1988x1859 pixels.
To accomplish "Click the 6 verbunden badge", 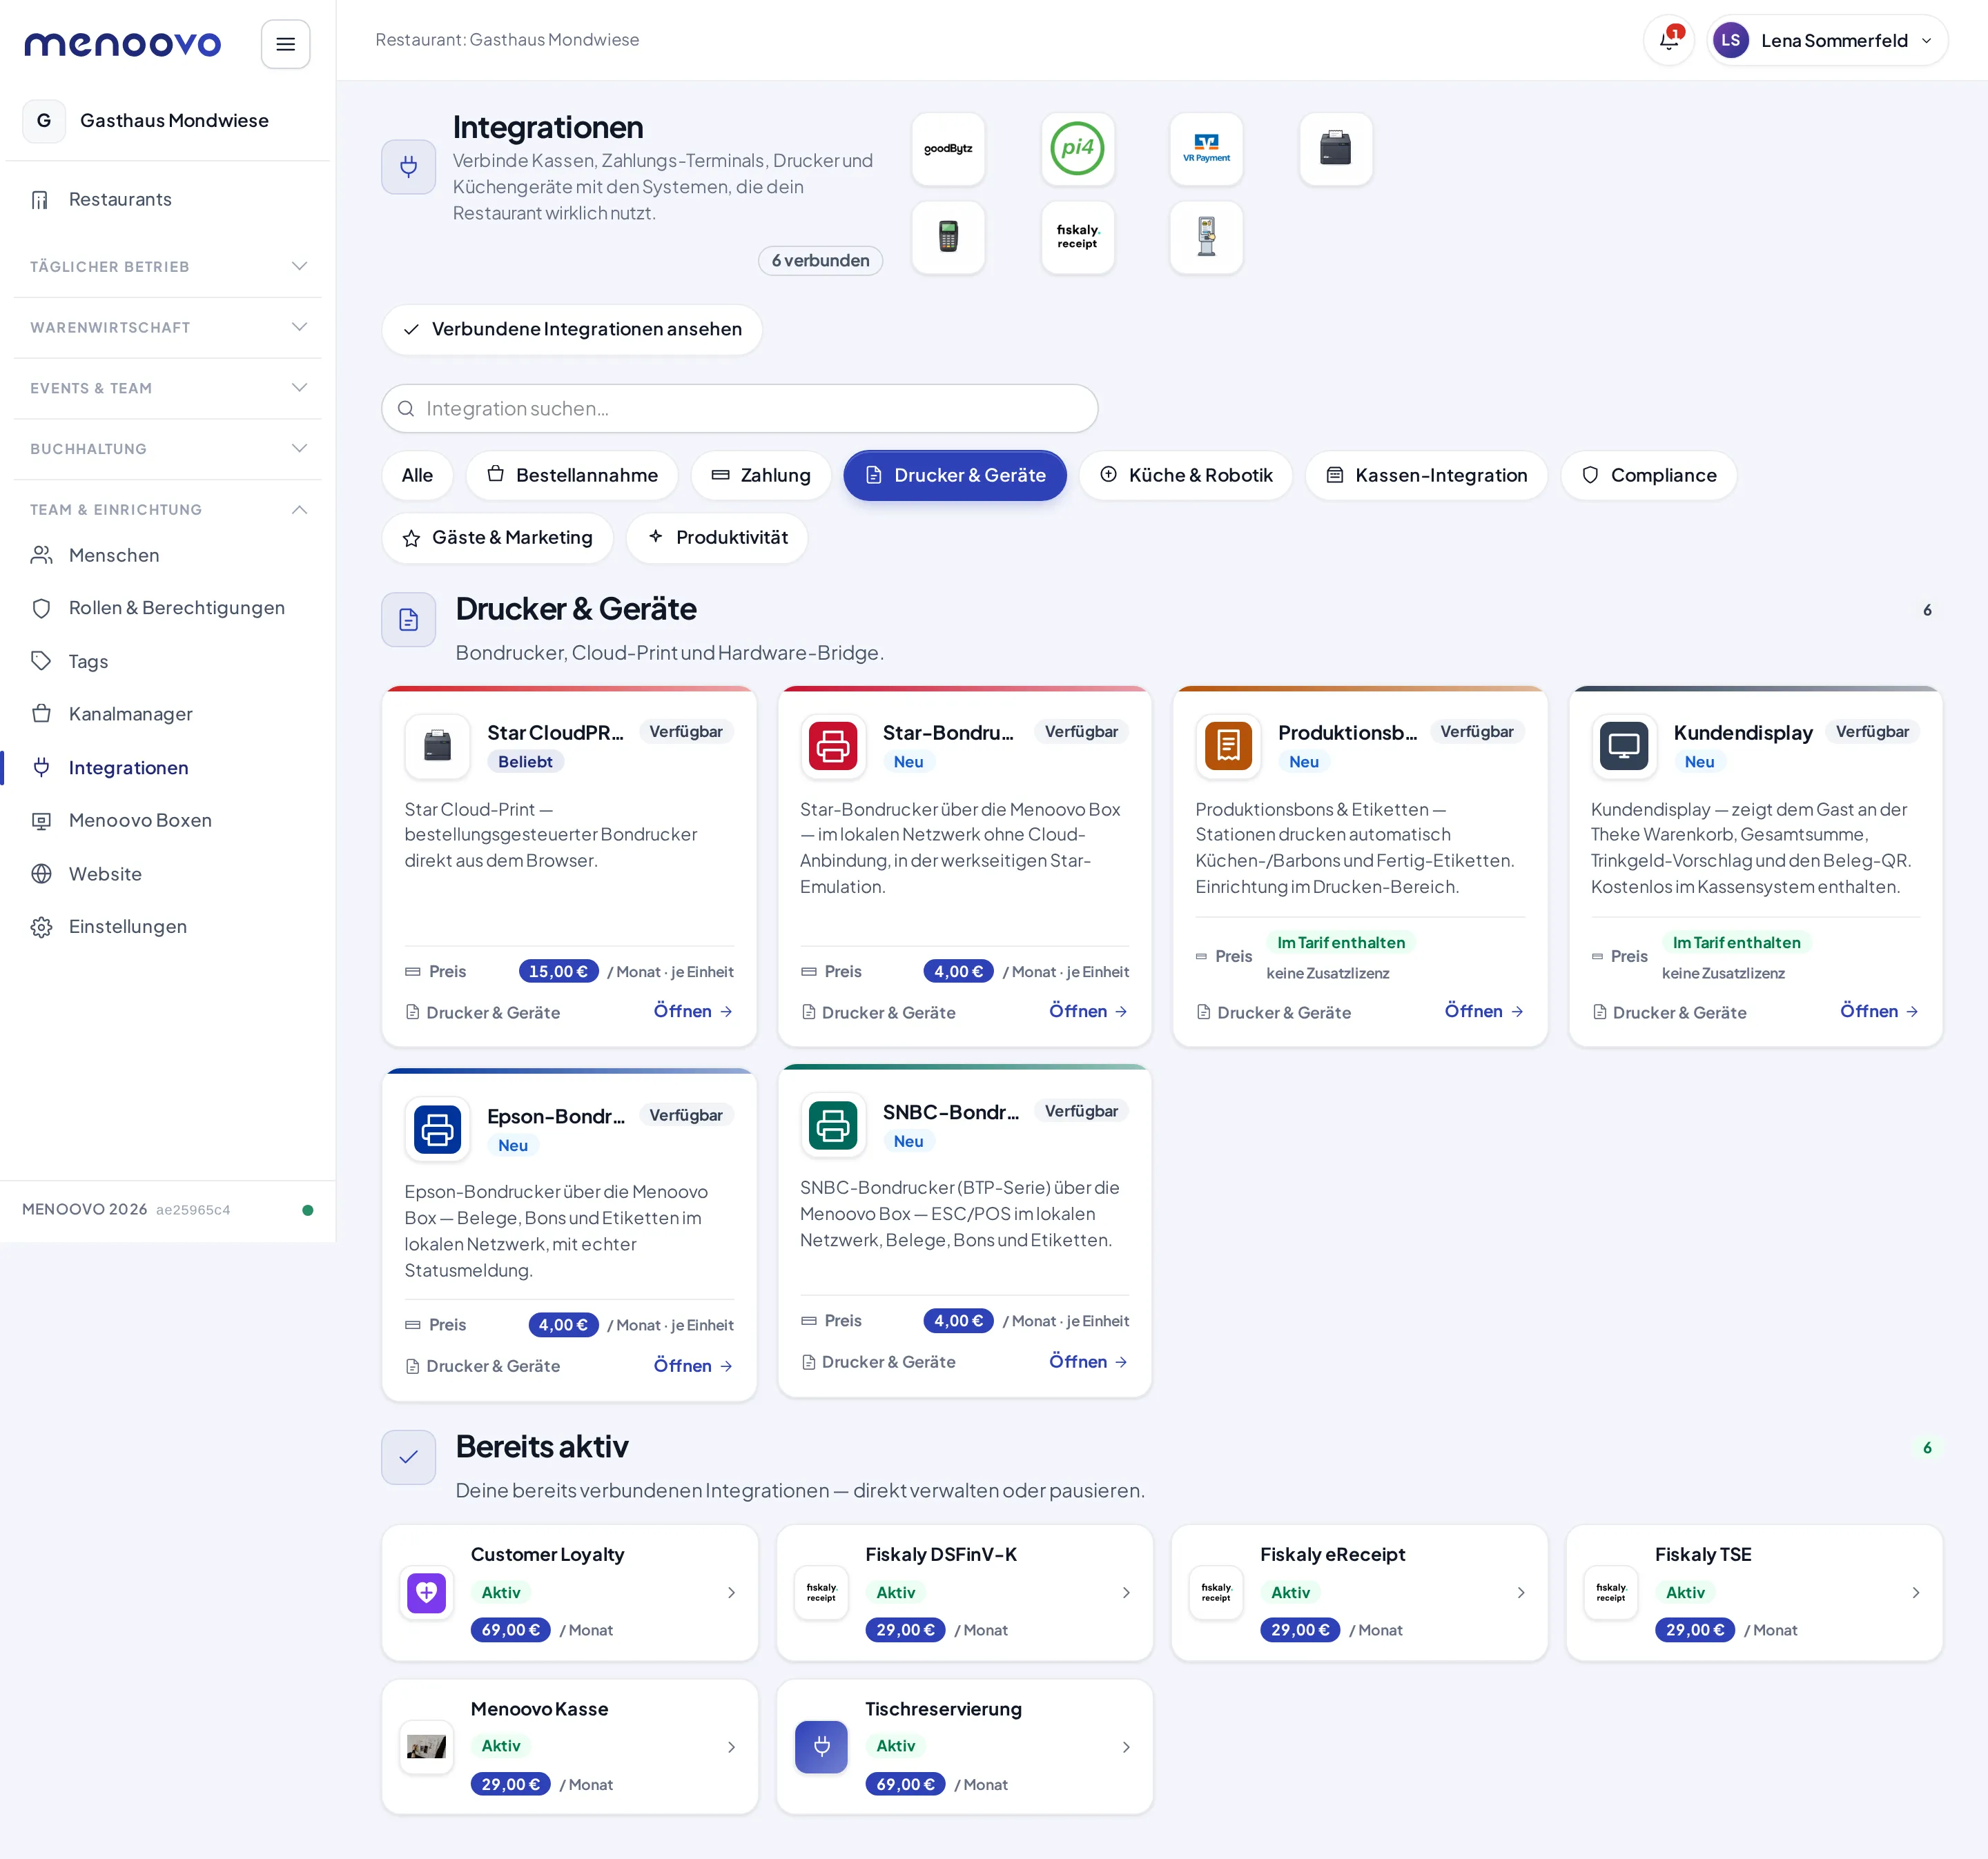I will (820, 261).
